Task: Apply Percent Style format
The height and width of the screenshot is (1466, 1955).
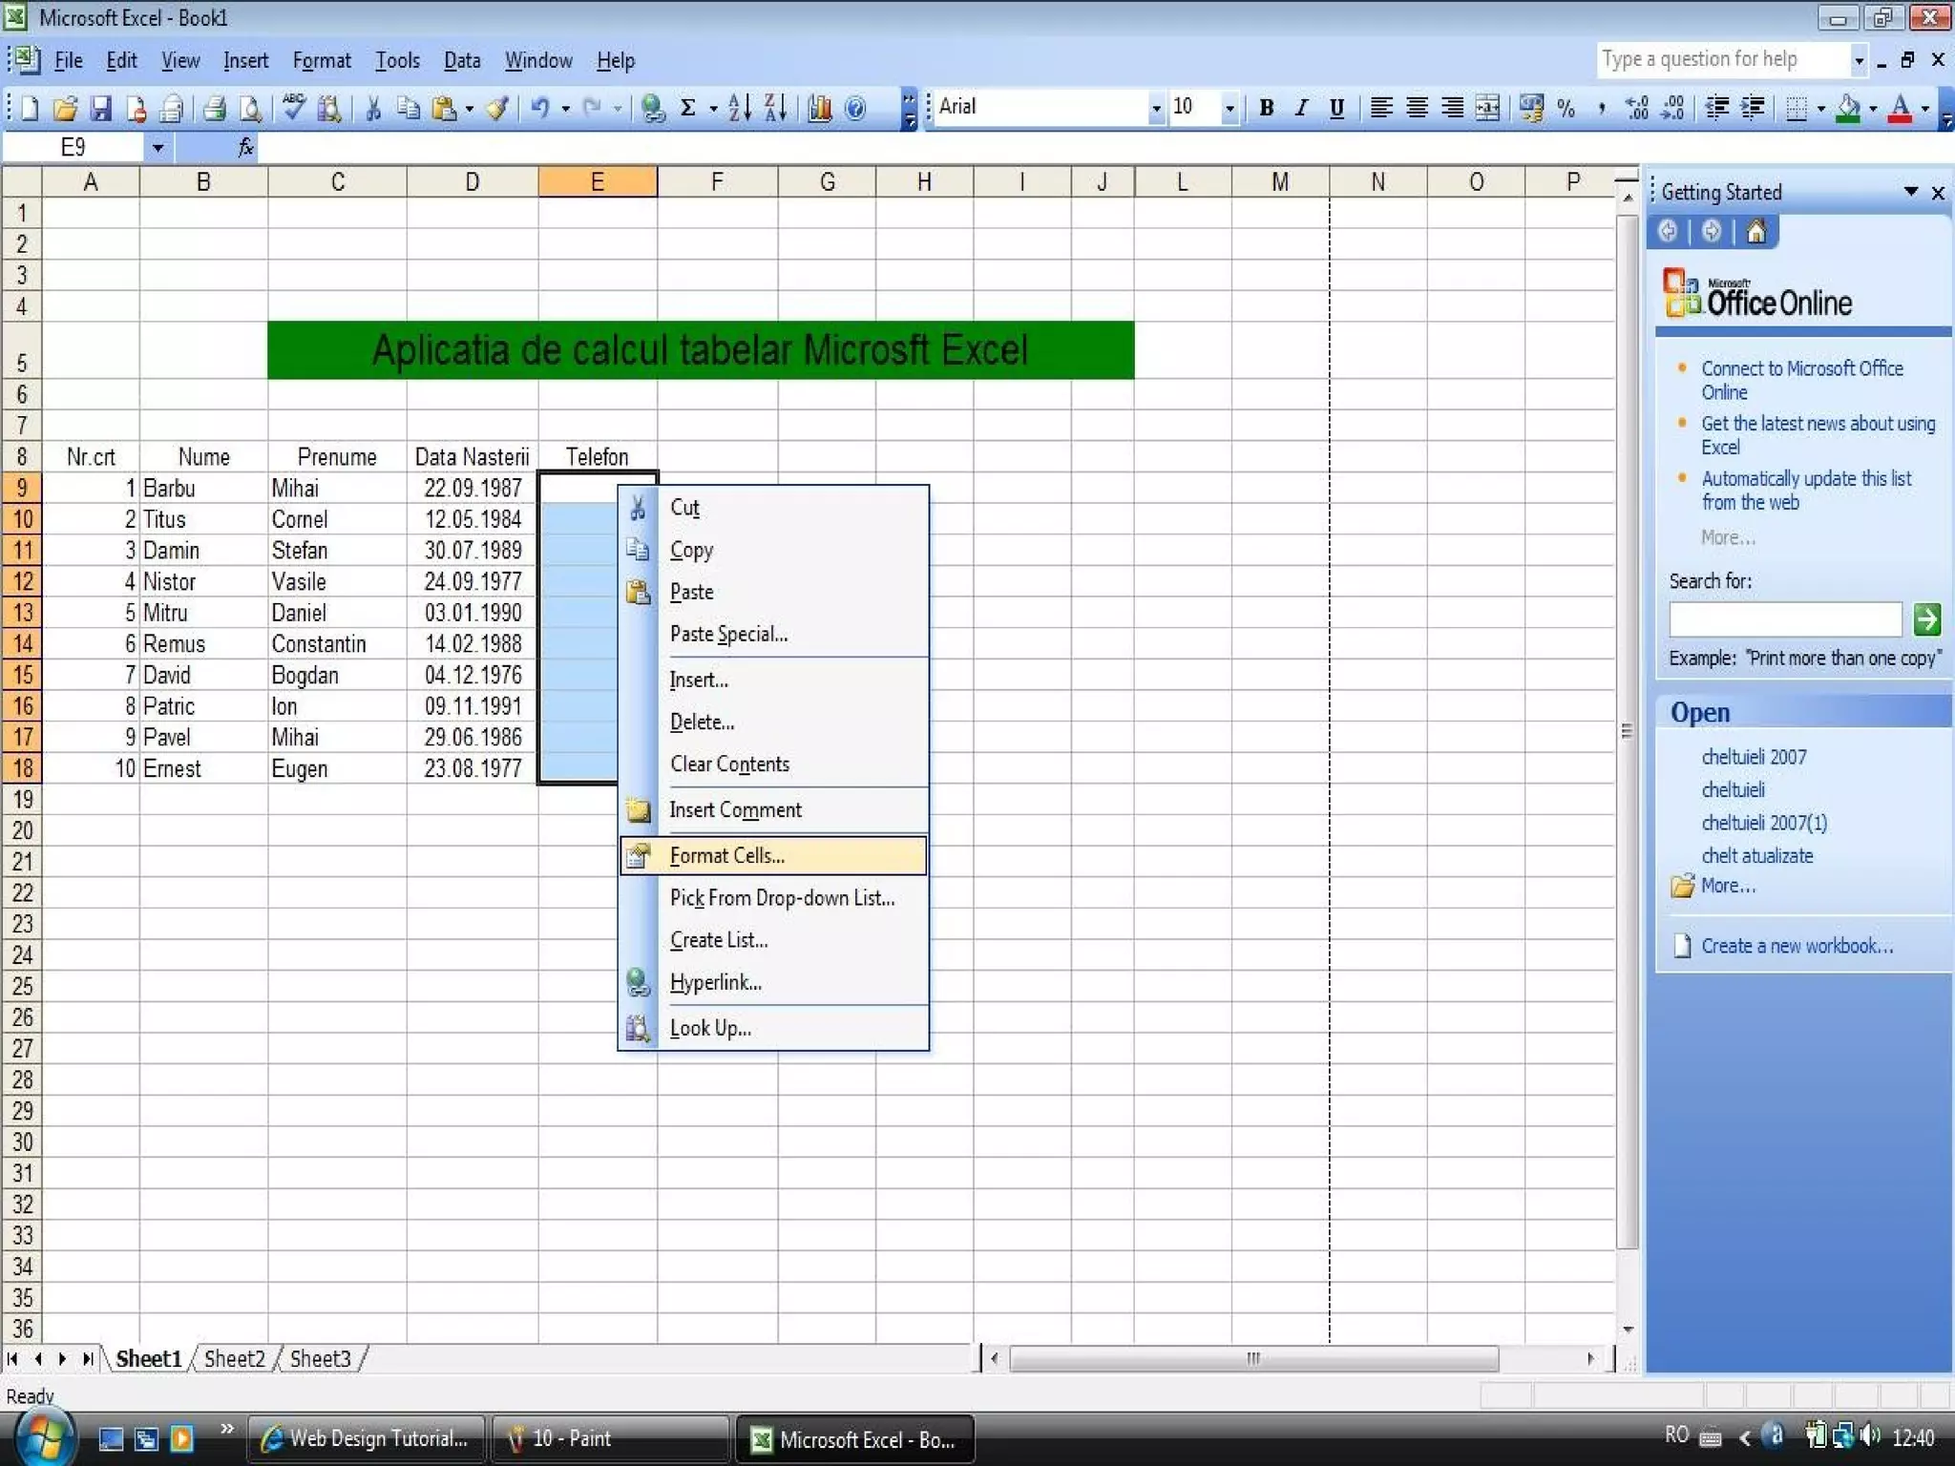Action: point(1566,108)
